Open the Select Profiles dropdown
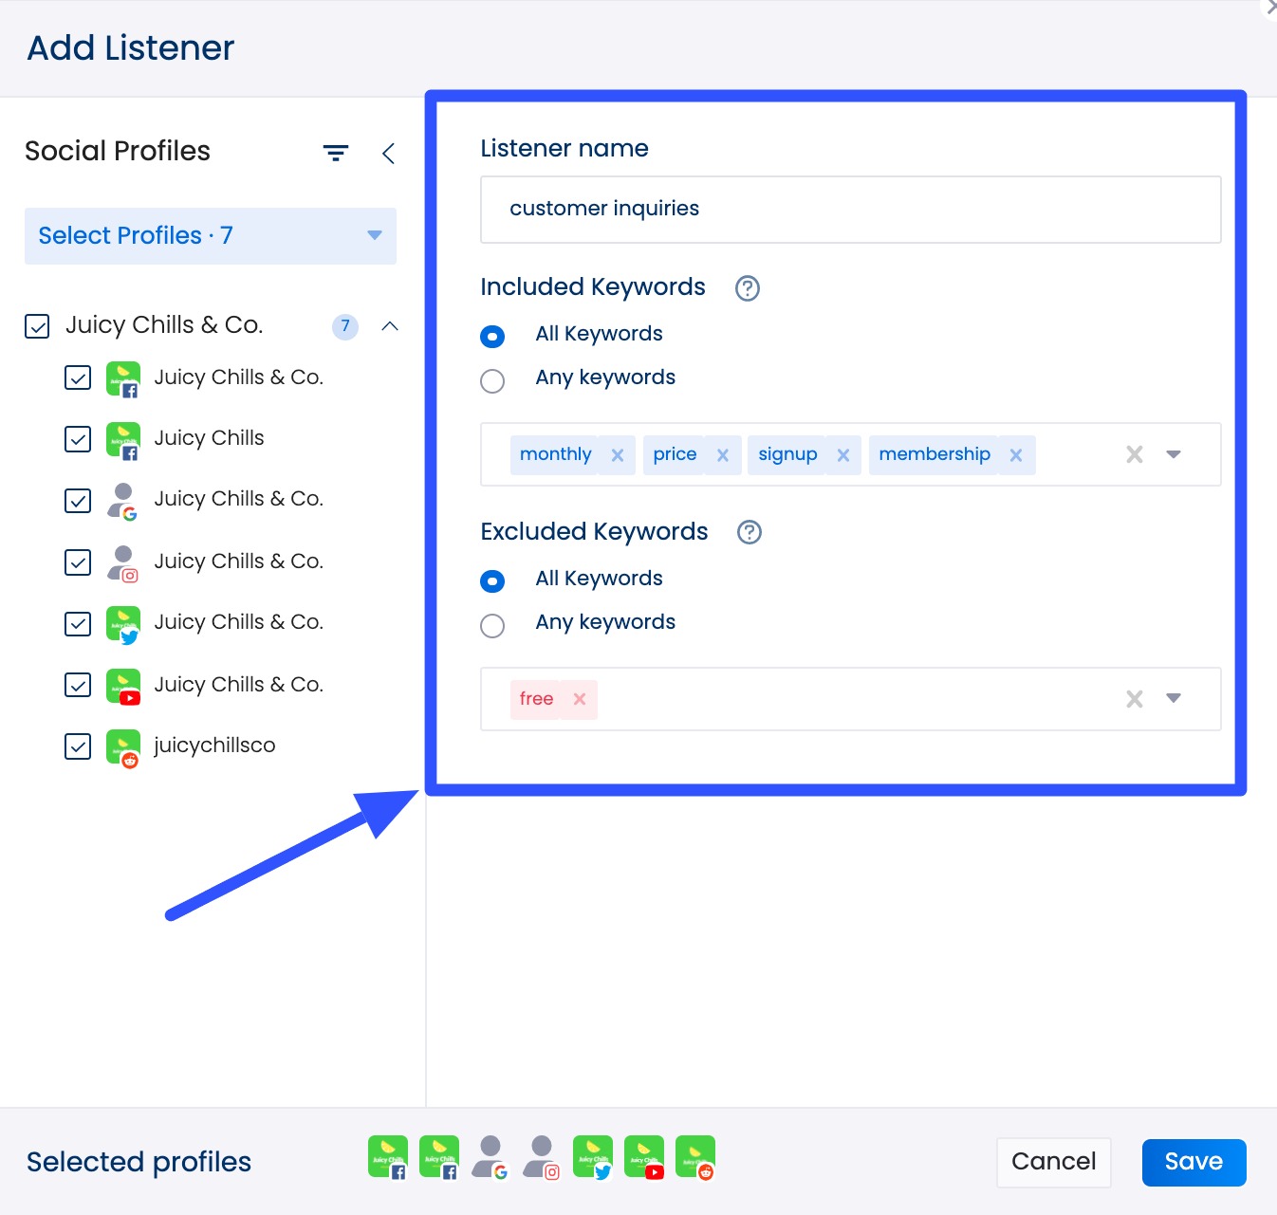Image resolution: width=1277 pixels, height=1215 pixels. tap(211, 236)
